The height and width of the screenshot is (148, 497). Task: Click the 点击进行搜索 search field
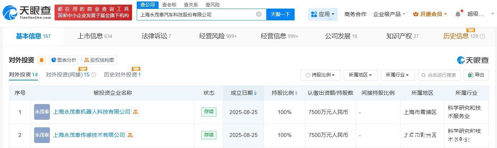(x=441, y=75)
